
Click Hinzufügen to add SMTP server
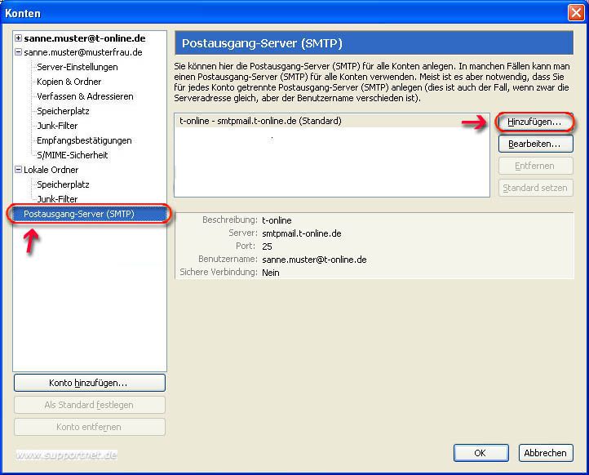534,122
